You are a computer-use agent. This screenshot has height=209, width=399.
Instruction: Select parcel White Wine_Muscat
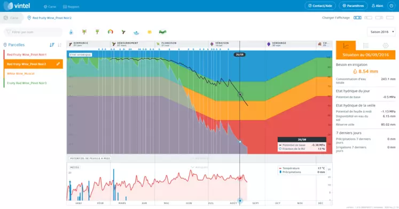tap(33, 74)
